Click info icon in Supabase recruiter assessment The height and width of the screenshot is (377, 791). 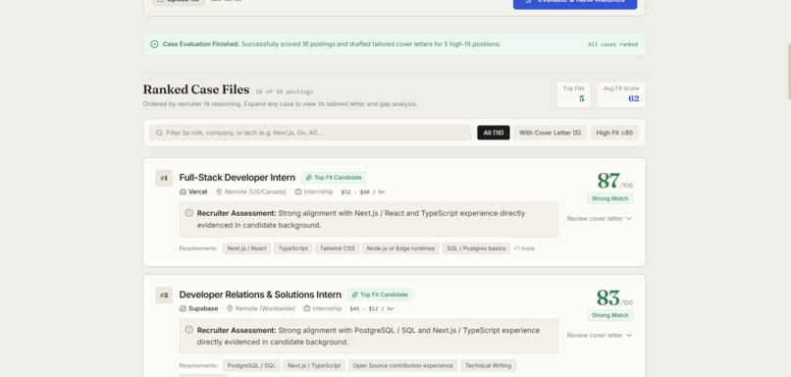(x=188, y=330)
